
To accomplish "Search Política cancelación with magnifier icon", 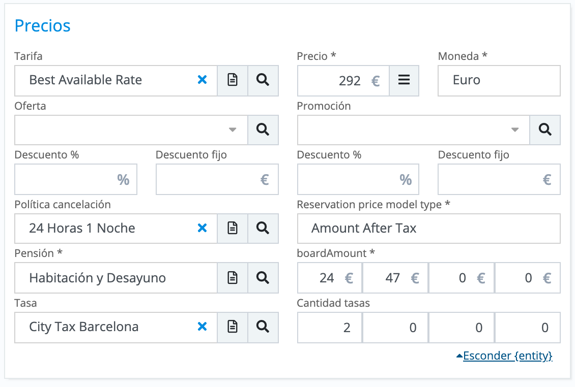I will pos(263,229).
